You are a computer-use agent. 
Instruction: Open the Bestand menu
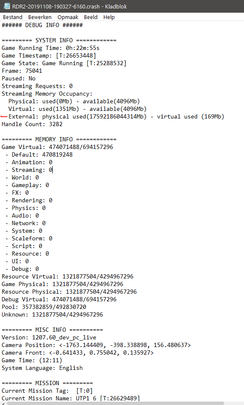pyautogui.click(x=13, y=17)
